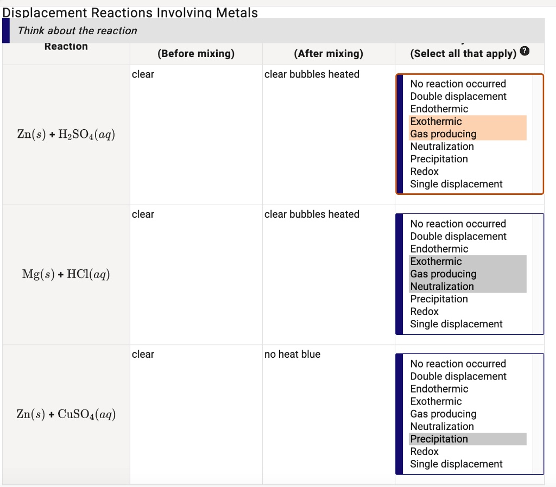Pick "Single displacement" for the Mg + HCl reaction

tap(456, 324)
